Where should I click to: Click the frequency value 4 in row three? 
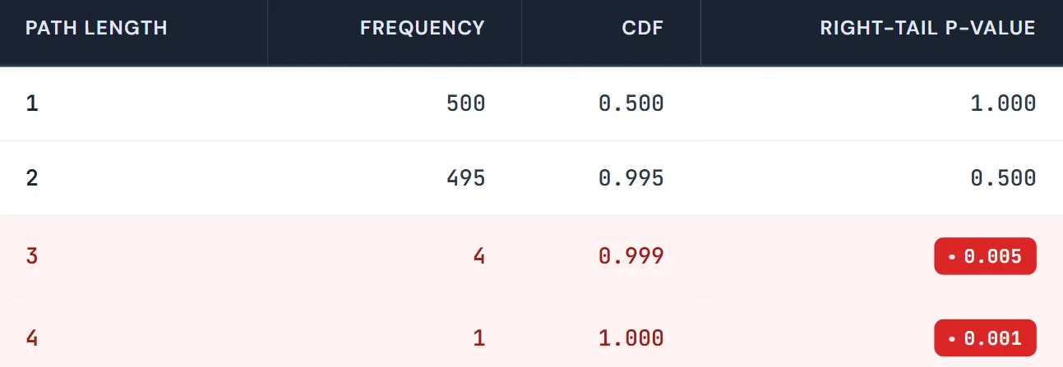479,256
